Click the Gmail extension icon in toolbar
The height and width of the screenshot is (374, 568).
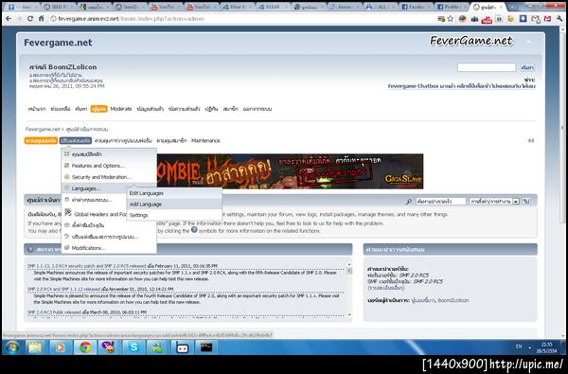point(547,19)
